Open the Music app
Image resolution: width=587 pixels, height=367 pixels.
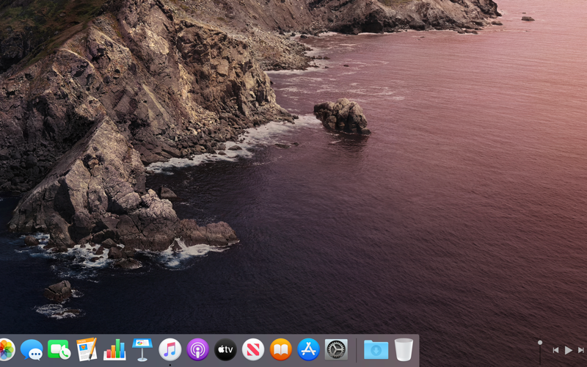coord(169,349)
